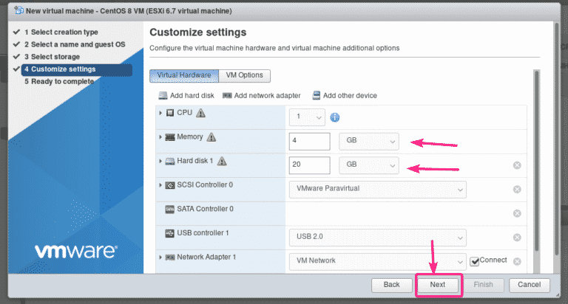Click the Memory size input field
The image size is (568, 304).
point(308,140)
